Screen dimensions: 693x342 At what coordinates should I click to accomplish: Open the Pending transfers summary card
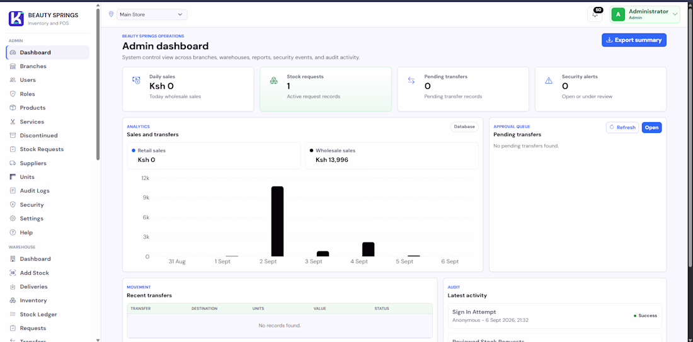[x=463, y=89]
